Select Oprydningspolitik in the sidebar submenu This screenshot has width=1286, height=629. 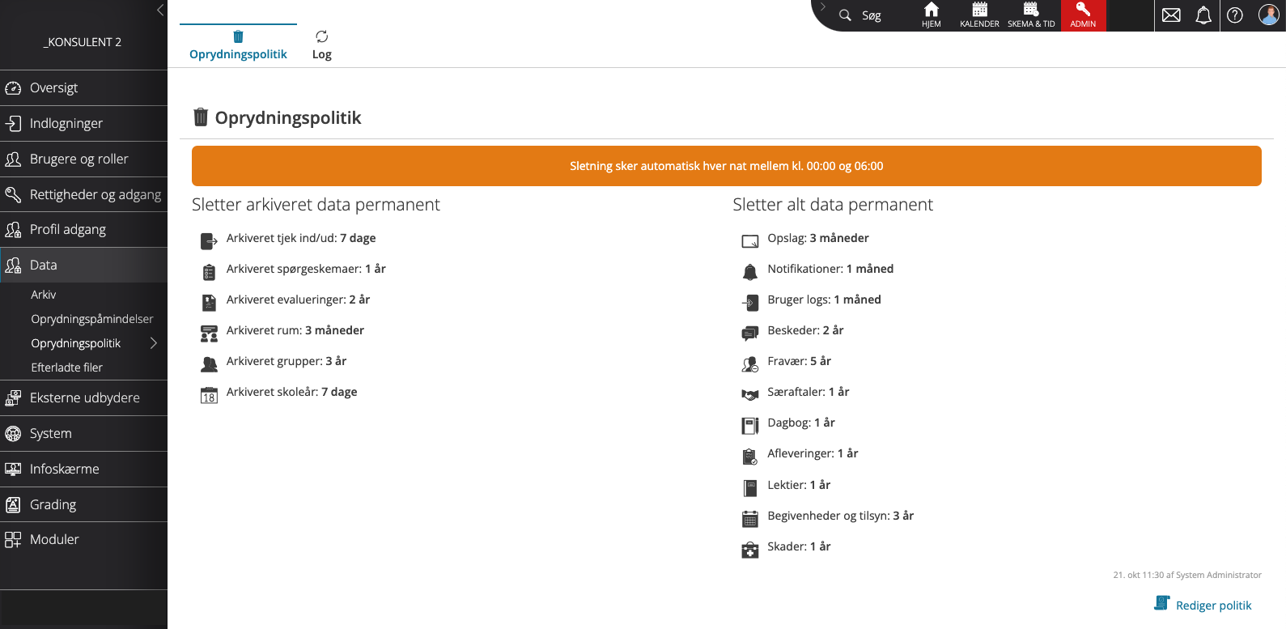coord(76,343)
